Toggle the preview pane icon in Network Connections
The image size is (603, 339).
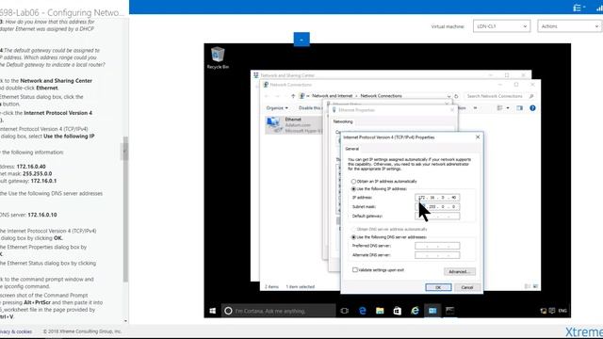pyautogui.click(x=519, y=108)
